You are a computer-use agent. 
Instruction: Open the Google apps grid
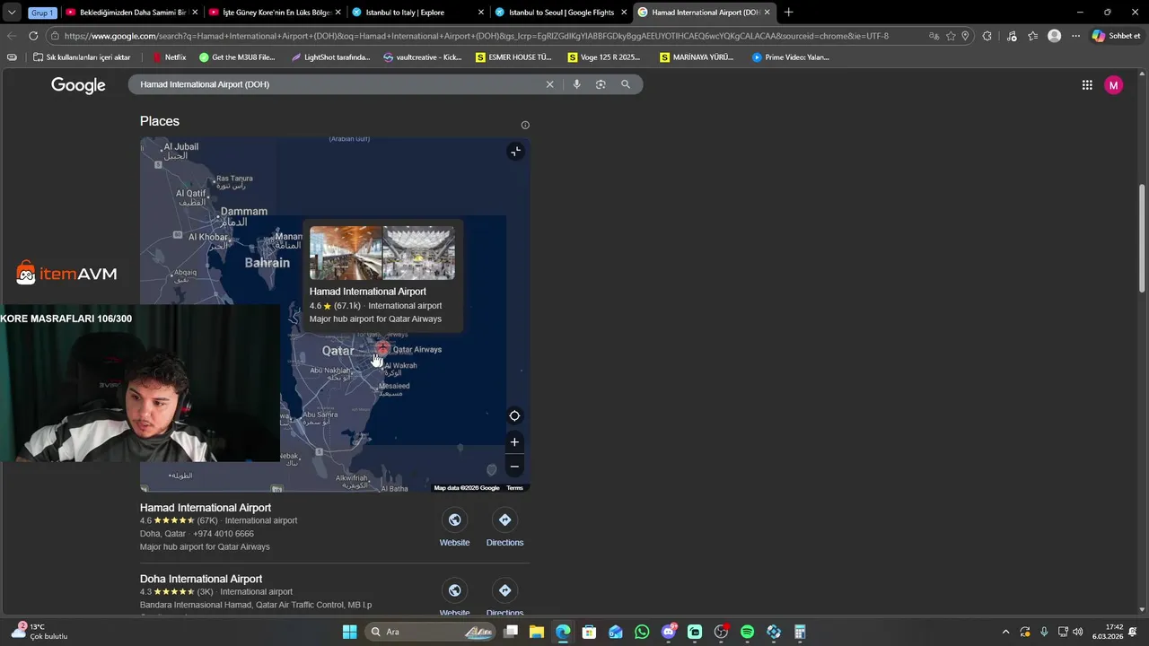pos(1087,85)
